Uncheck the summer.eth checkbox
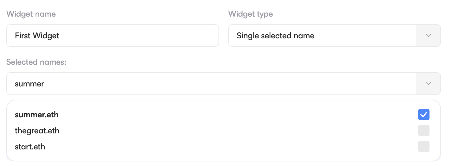The image size is (449, 166). 423,115
